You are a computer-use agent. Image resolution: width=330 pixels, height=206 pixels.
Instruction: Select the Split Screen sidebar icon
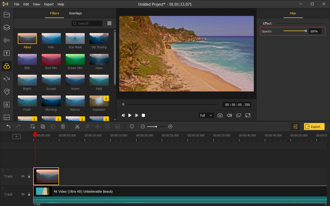(x=7, y=117)
